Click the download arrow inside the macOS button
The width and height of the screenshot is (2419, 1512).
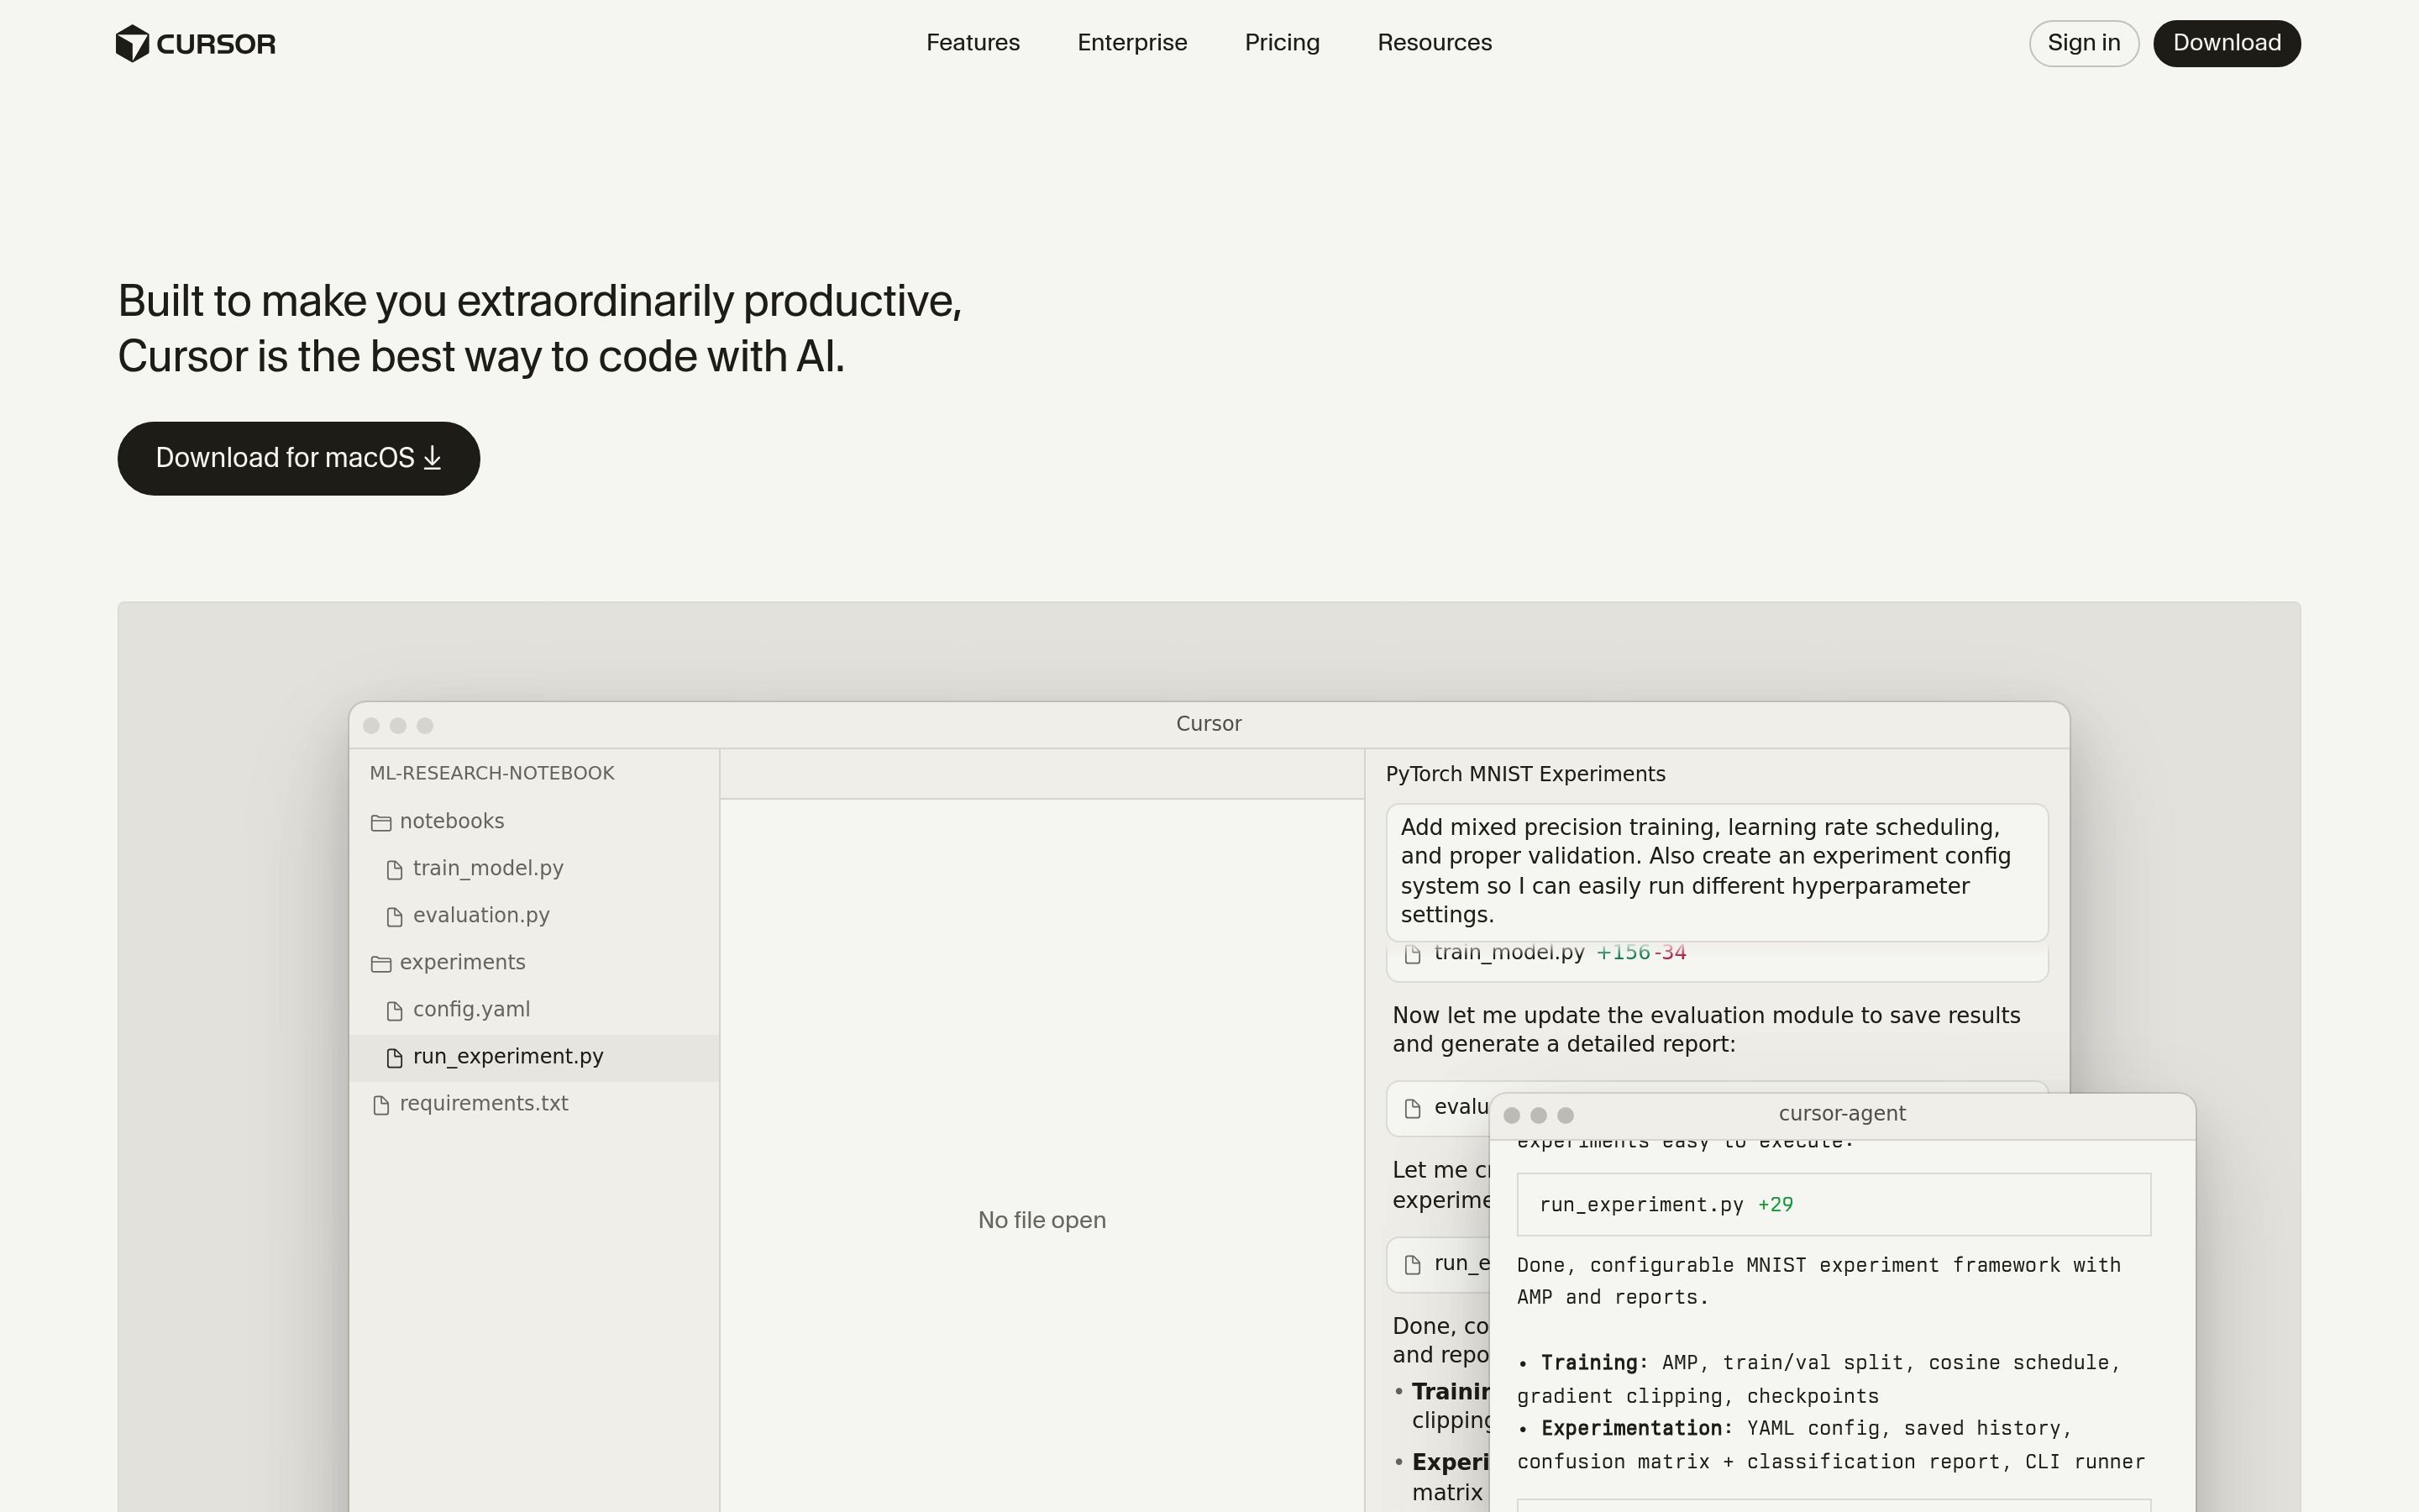(x=432, y=458)
